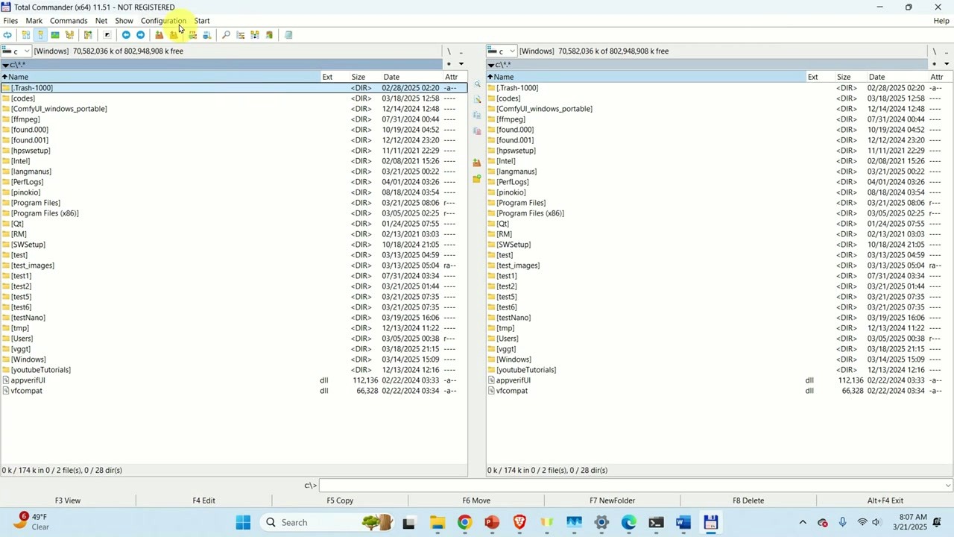Expand the command line history dropdown
The height and width of the screenshot is (537, 954).
[x=947, y=486]
